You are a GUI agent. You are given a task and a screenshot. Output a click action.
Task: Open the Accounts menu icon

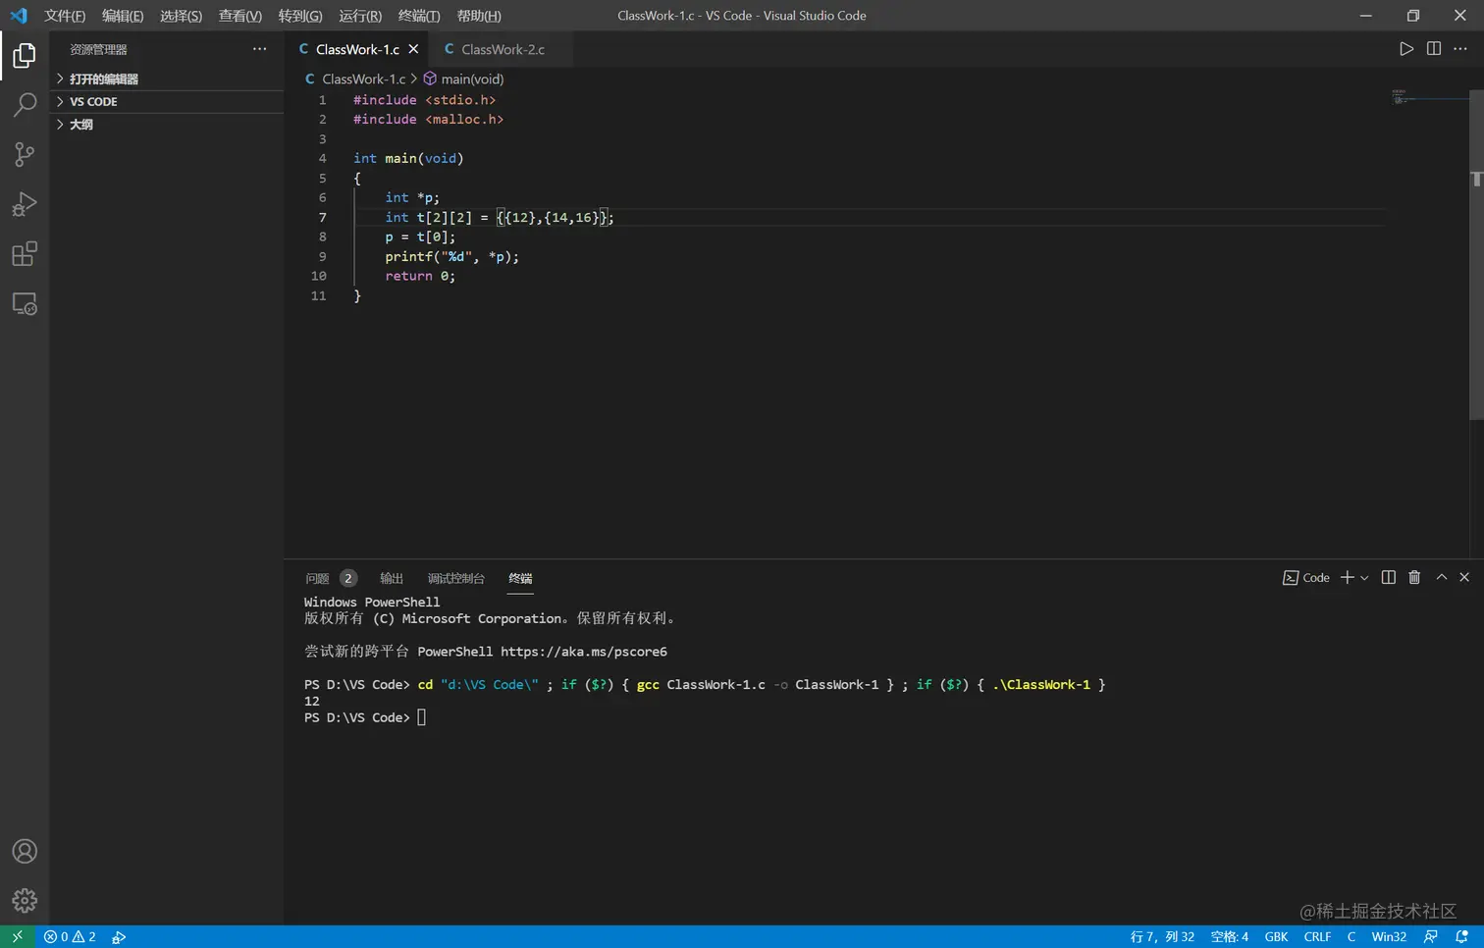[25, 851]
